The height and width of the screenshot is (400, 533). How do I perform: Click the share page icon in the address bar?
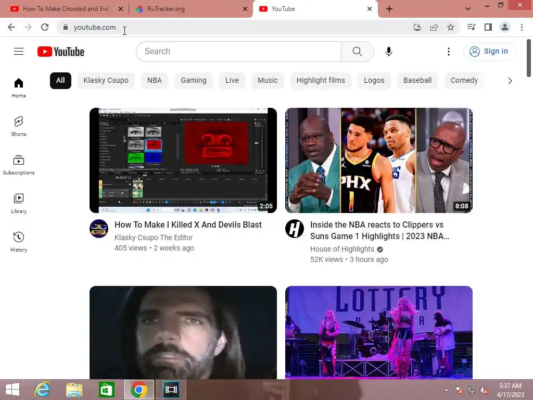(x=434, y=27)
